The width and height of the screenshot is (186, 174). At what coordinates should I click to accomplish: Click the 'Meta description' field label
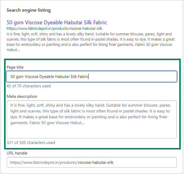click(22, 96)
